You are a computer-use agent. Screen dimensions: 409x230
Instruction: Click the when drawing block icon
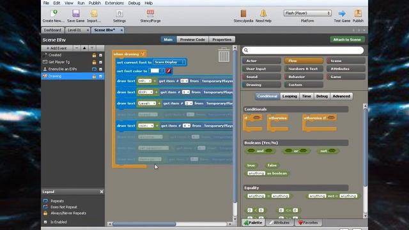tap(143, 54)
